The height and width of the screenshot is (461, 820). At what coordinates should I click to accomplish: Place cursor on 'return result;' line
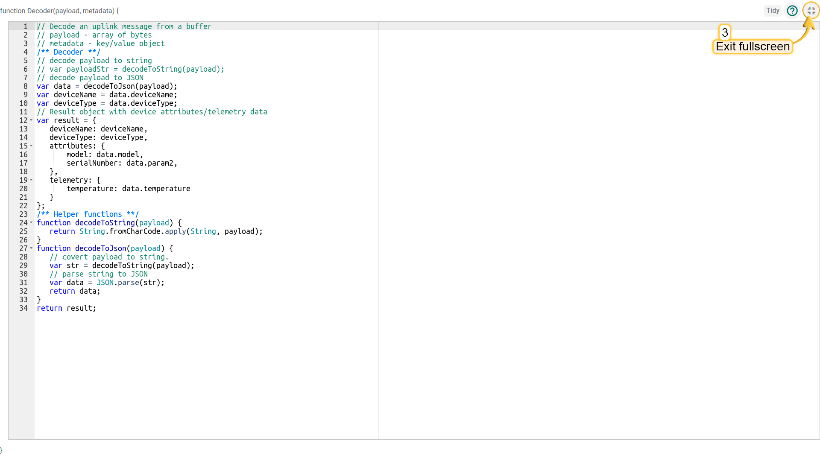click(66, 308)
